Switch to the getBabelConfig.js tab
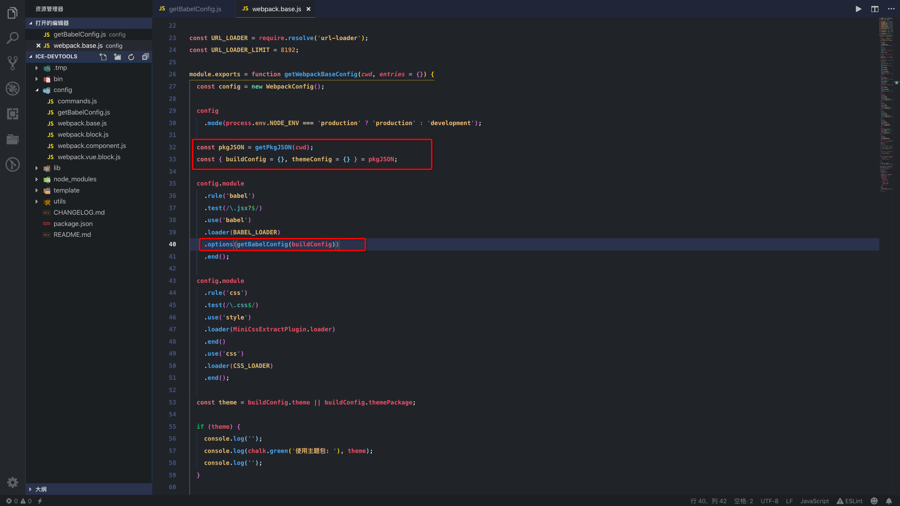Image resolution: width=900 pixels, height=506 pixels. coord(194,9)
